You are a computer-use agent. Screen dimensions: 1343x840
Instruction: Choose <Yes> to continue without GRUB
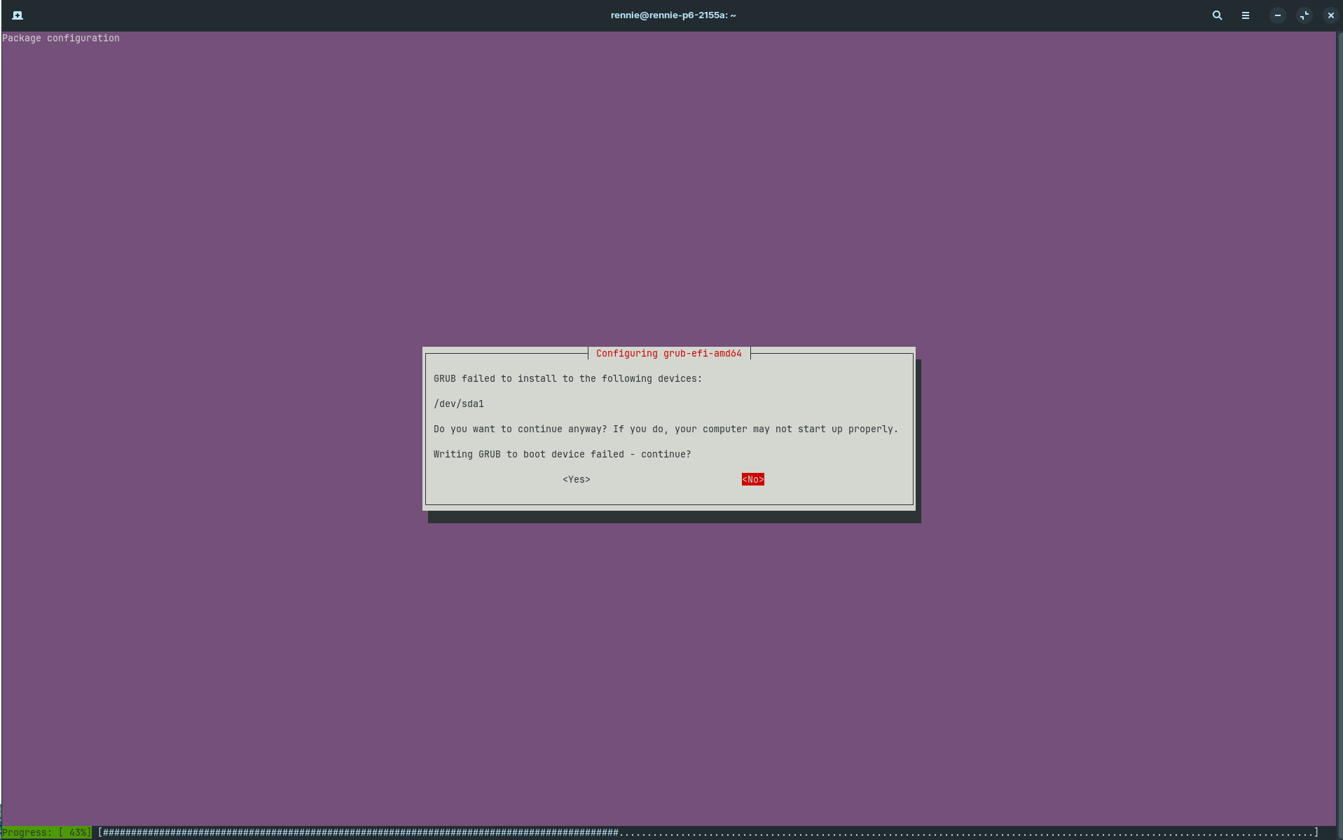(576, 480)
